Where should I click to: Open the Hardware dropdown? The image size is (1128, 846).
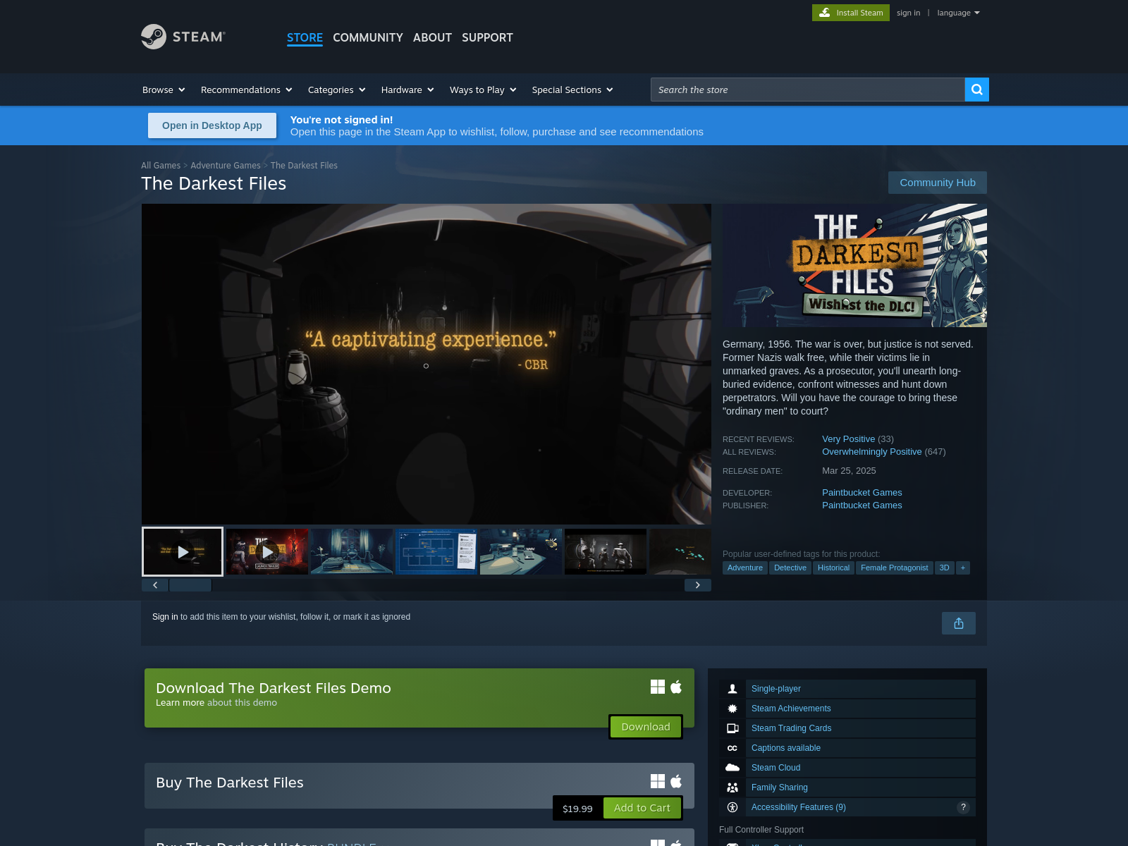[407, 90]
